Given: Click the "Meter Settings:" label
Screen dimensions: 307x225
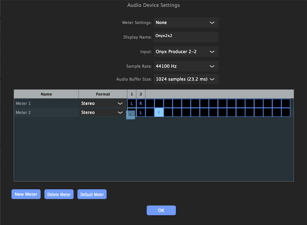Looking at the screenshot, I should 137,23.
